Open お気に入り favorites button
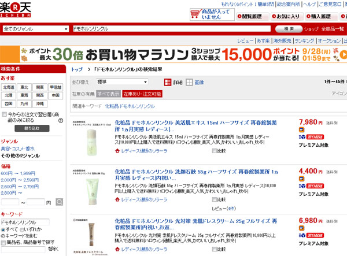The height and width of the screenshot is (256, 347). 287,16
